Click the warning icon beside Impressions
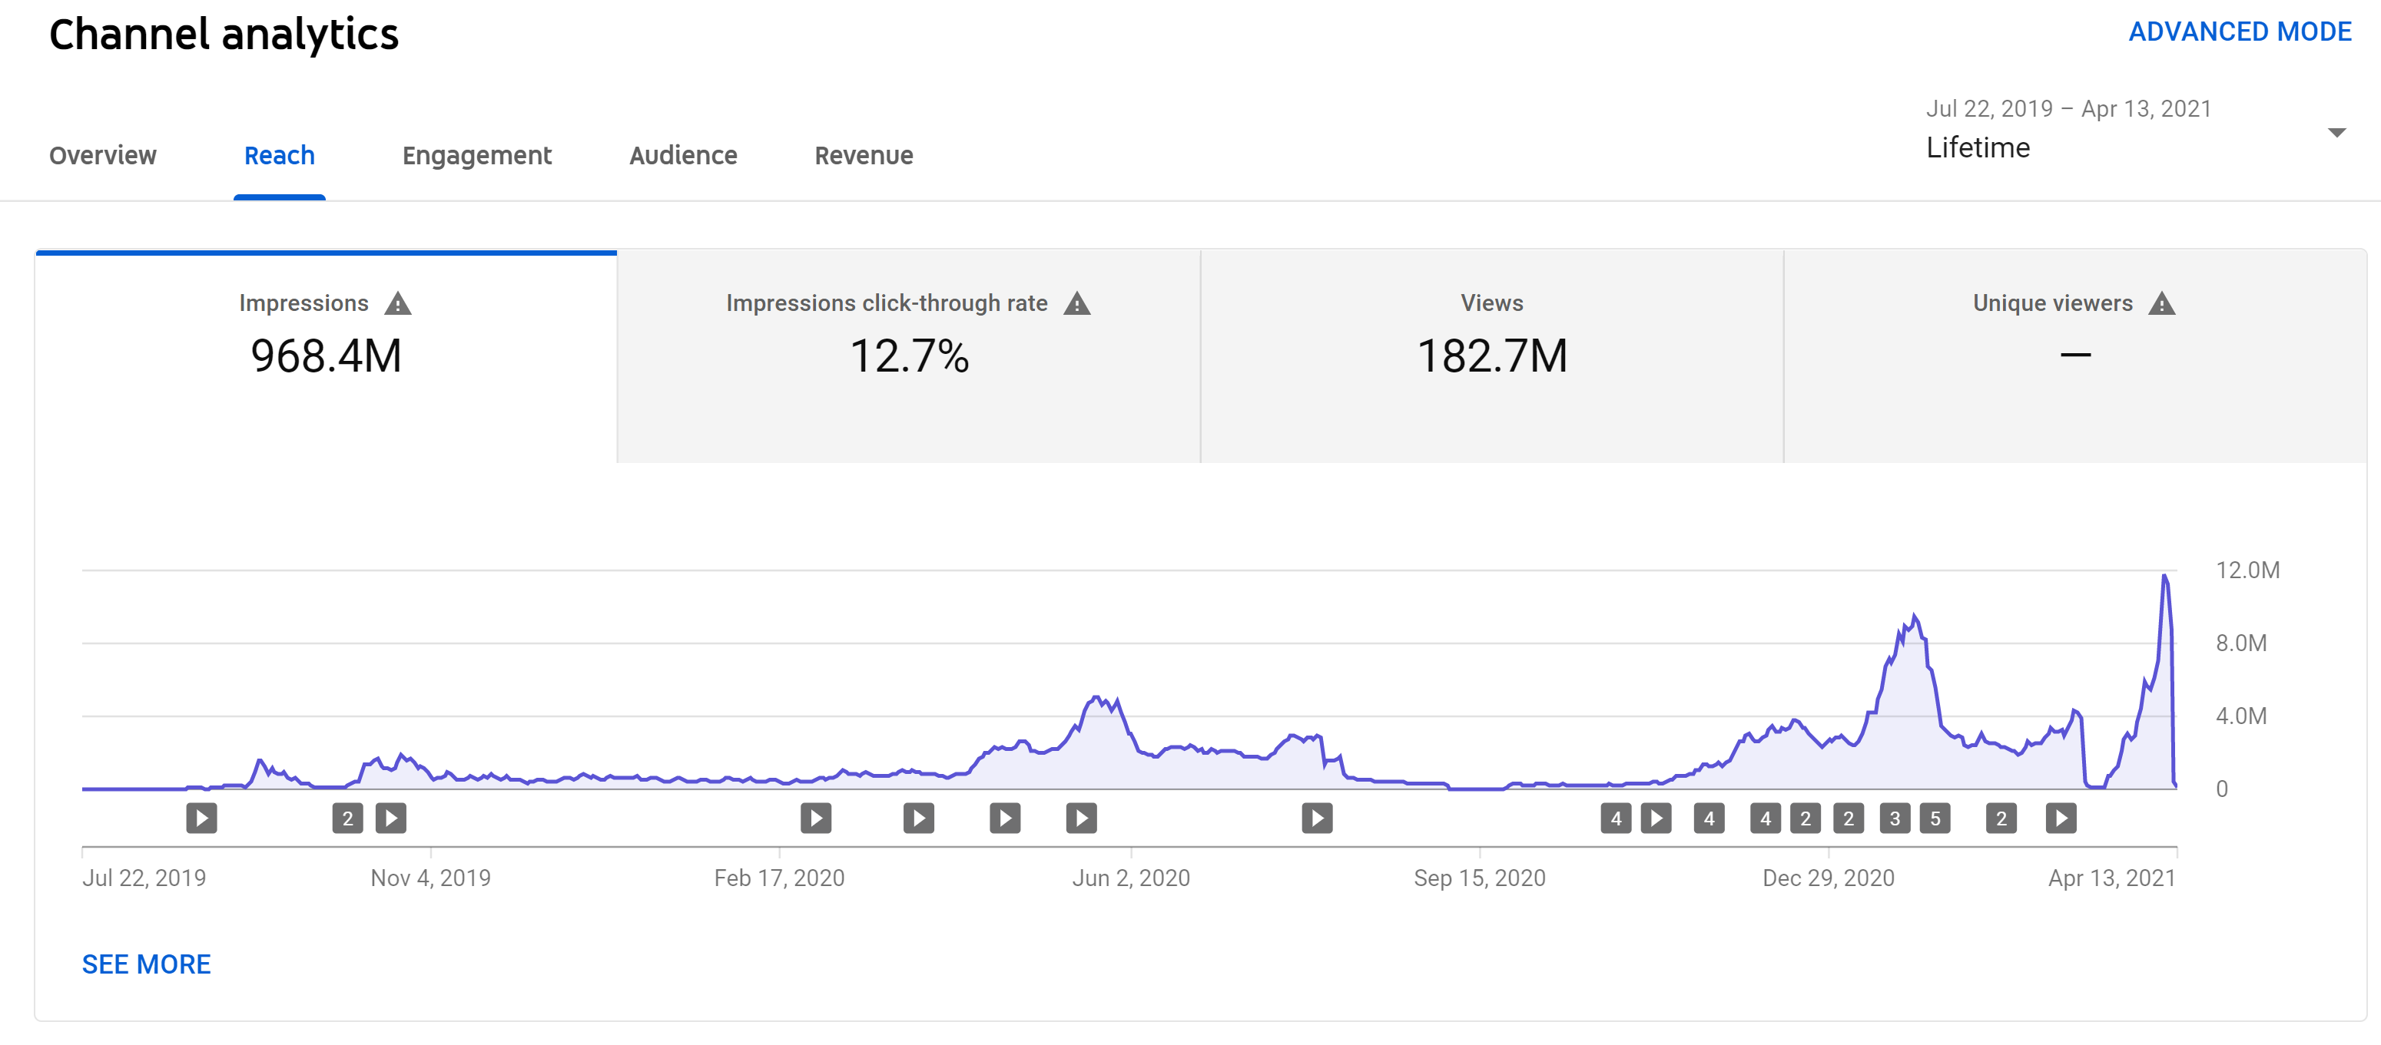The height and width of the screenshot is (1045, 2381). [397, 303]
